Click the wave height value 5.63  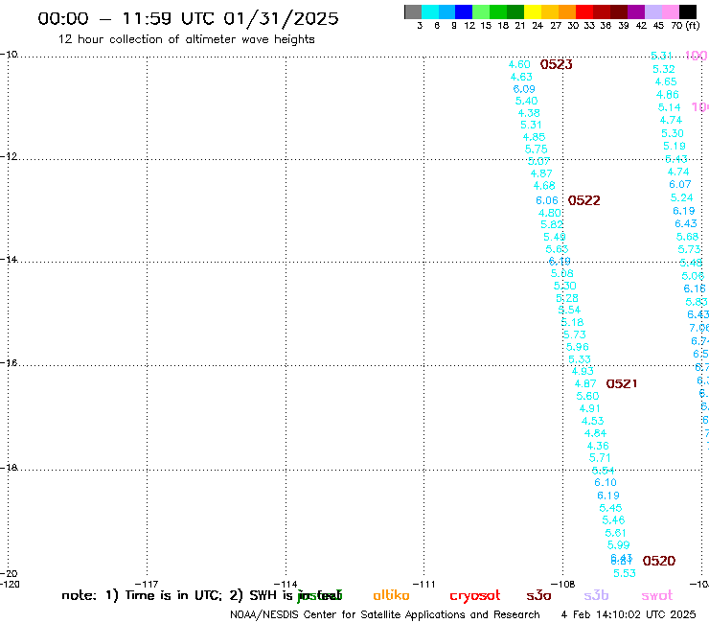pos(557,249)
